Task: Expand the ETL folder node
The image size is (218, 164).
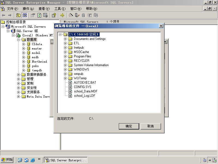Action: click(65, 43)
